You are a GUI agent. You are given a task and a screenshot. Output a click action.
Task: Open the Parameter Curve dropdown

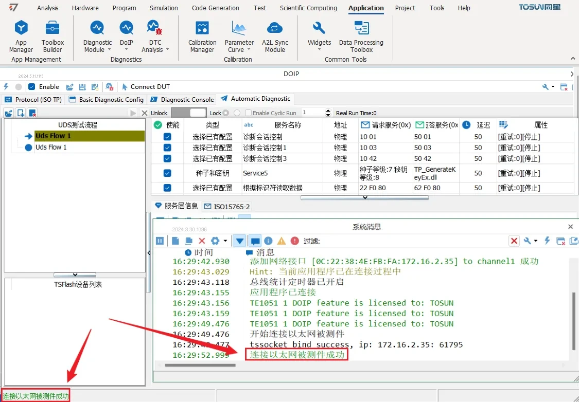click(x=239, y=46)
